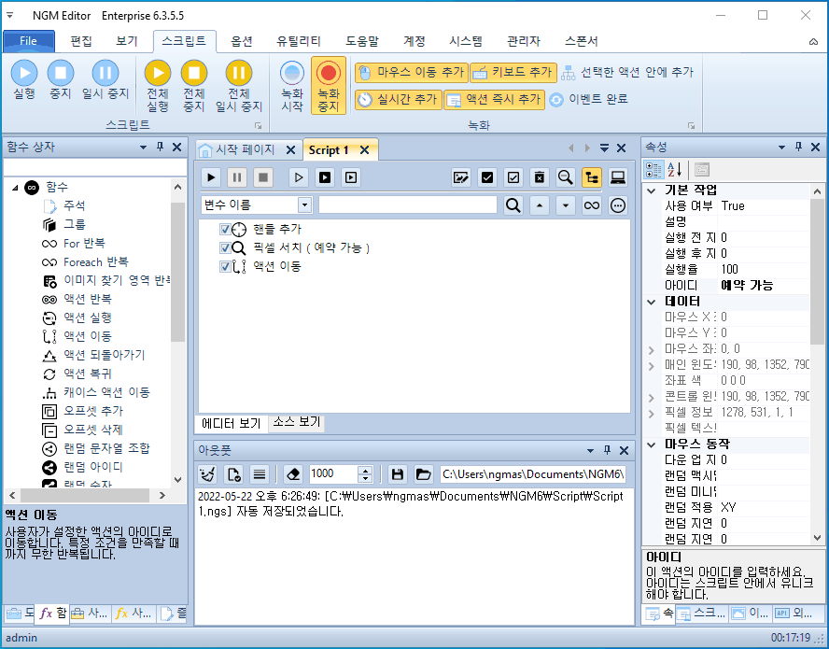Click the function tree horizontal scrollbar
Viewport: 829px width, 649px height.
point(87,496)
